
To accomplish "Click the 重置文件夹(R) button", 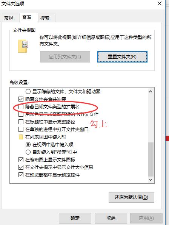I will tap(122, 57).
